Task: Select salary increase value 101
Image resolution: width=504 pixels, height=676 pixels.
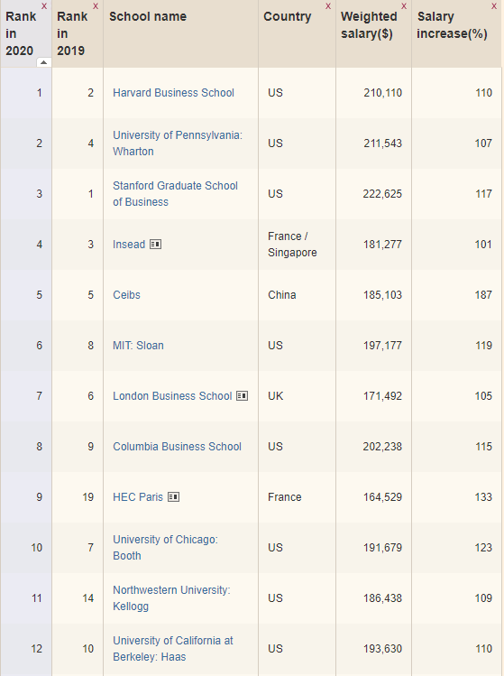Action: point(483,245)
